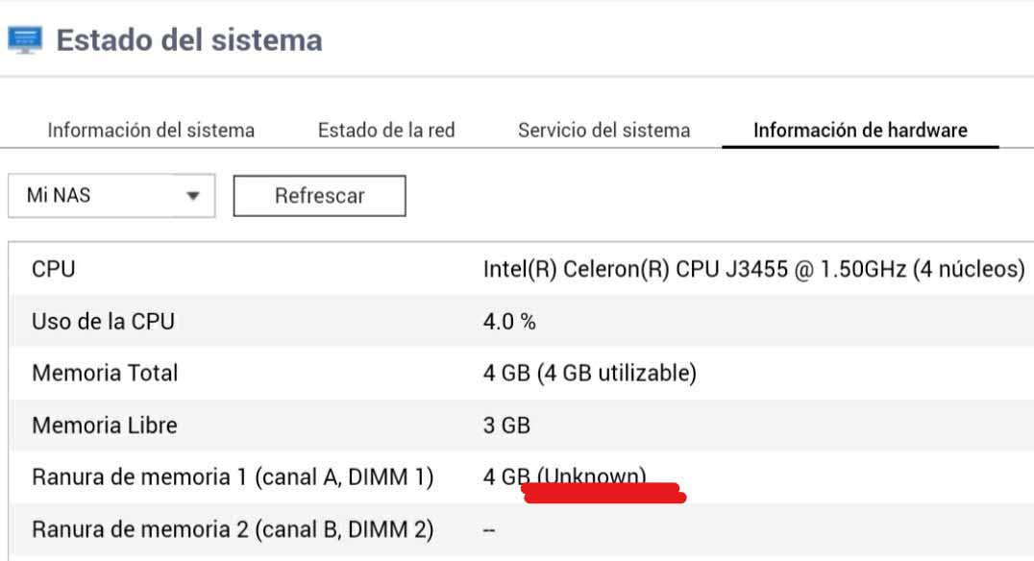Select the Memoria Libre row label
The image size is (1034, 561).
105,425
